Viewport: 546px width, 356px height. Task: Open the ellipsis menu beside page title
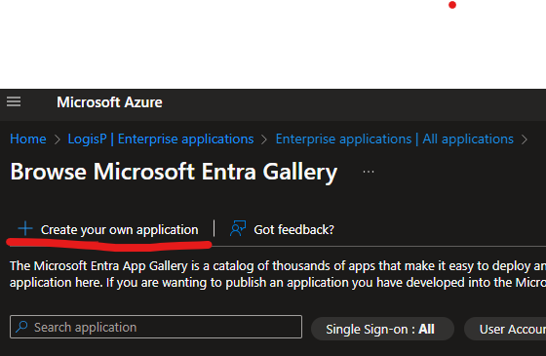pos(369,172)
